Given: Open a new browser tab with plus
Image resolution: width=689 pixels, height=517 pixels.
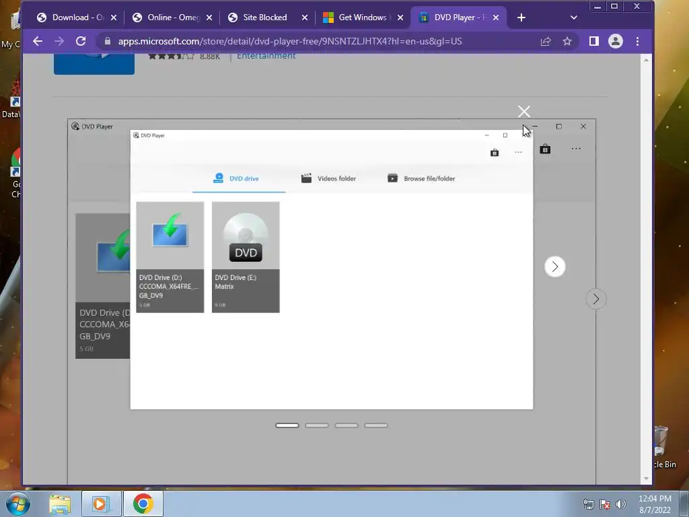Looking at the screenshot, I should [521, 18].
